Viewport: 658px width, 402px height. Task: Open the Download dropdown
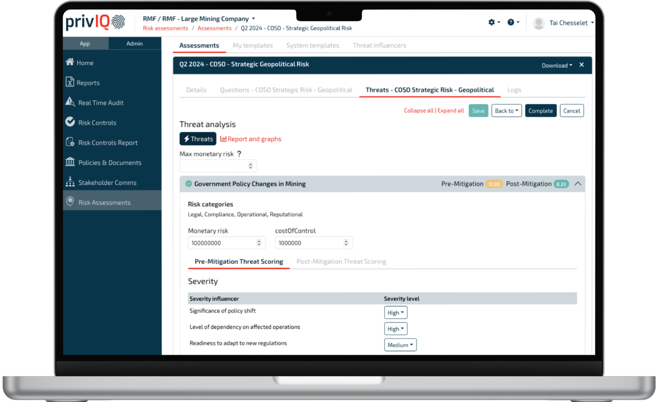click(557, 65)
